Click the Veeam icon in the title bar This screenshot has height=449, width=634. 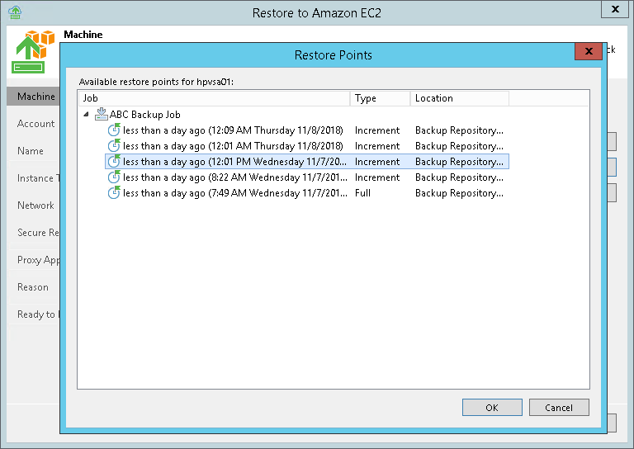[x=14, y=11]
